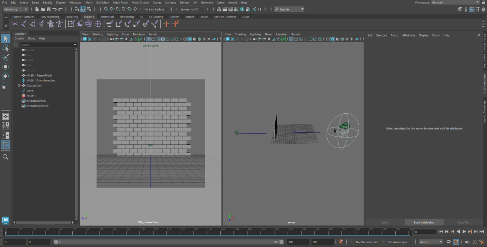Click the time slider at frame 150

pyautogui.click(x=208, y=232)
